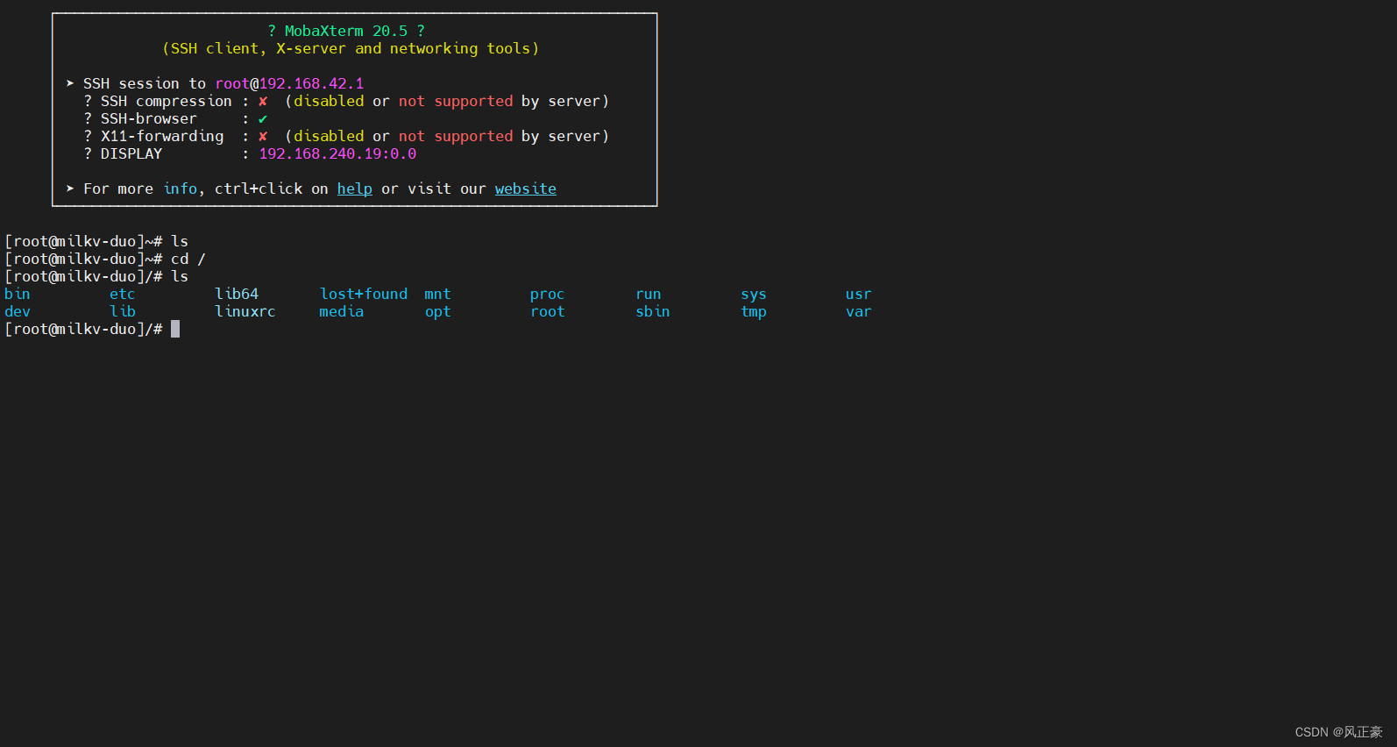Click the 'etc' directory name

tap(123, 294)
